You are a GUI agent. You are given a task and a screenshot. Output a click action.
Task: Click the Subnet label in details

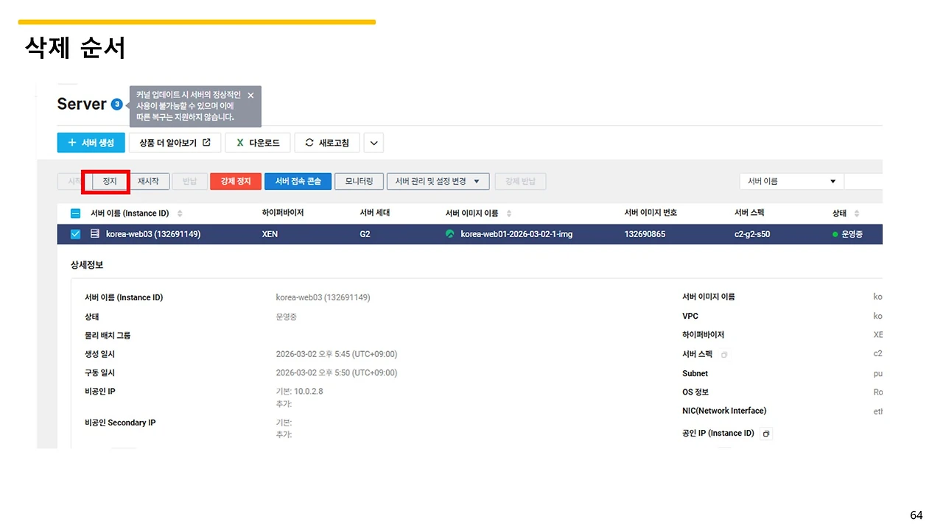pos(695,373)
